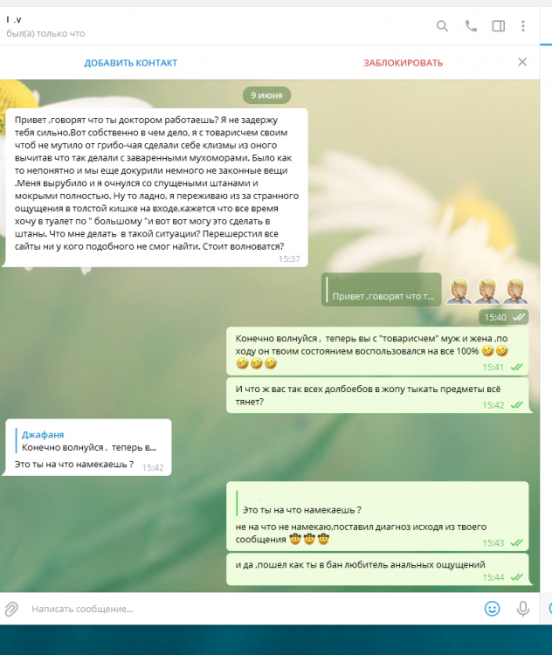The image size is (552, 655).
Task: Open the three-dot chat menu
Action: click(523, 26)
